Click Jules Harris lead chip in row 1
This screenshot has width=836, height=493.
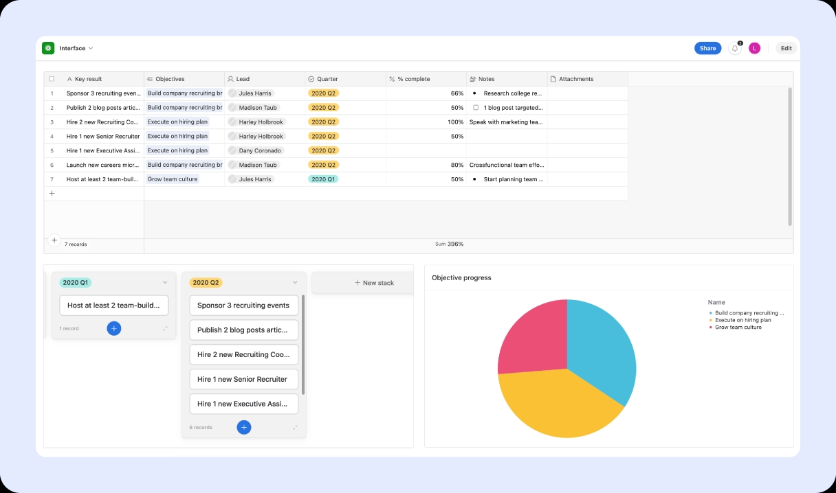point(251,93)
